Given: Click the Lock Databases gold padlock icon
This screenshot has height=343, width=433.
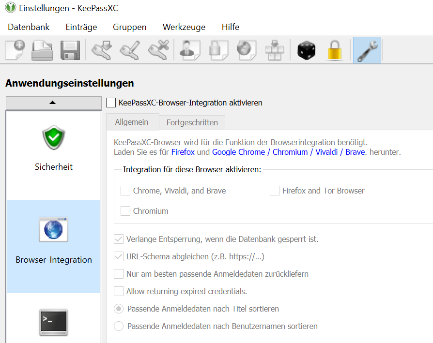Looking at the screenshot, I should [x=334, y=50].
